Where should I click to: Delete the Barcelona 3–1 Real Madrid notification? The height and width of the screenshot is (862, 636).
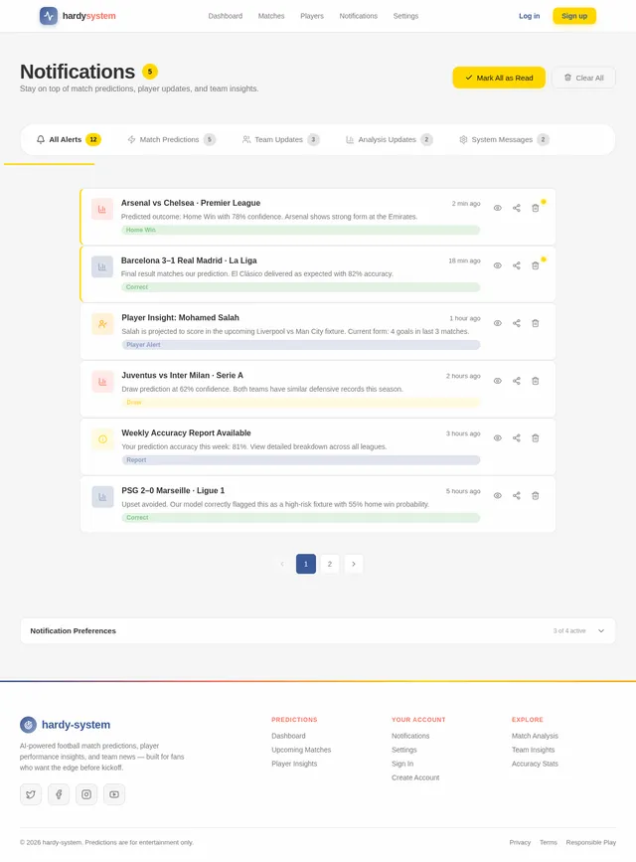535,265
